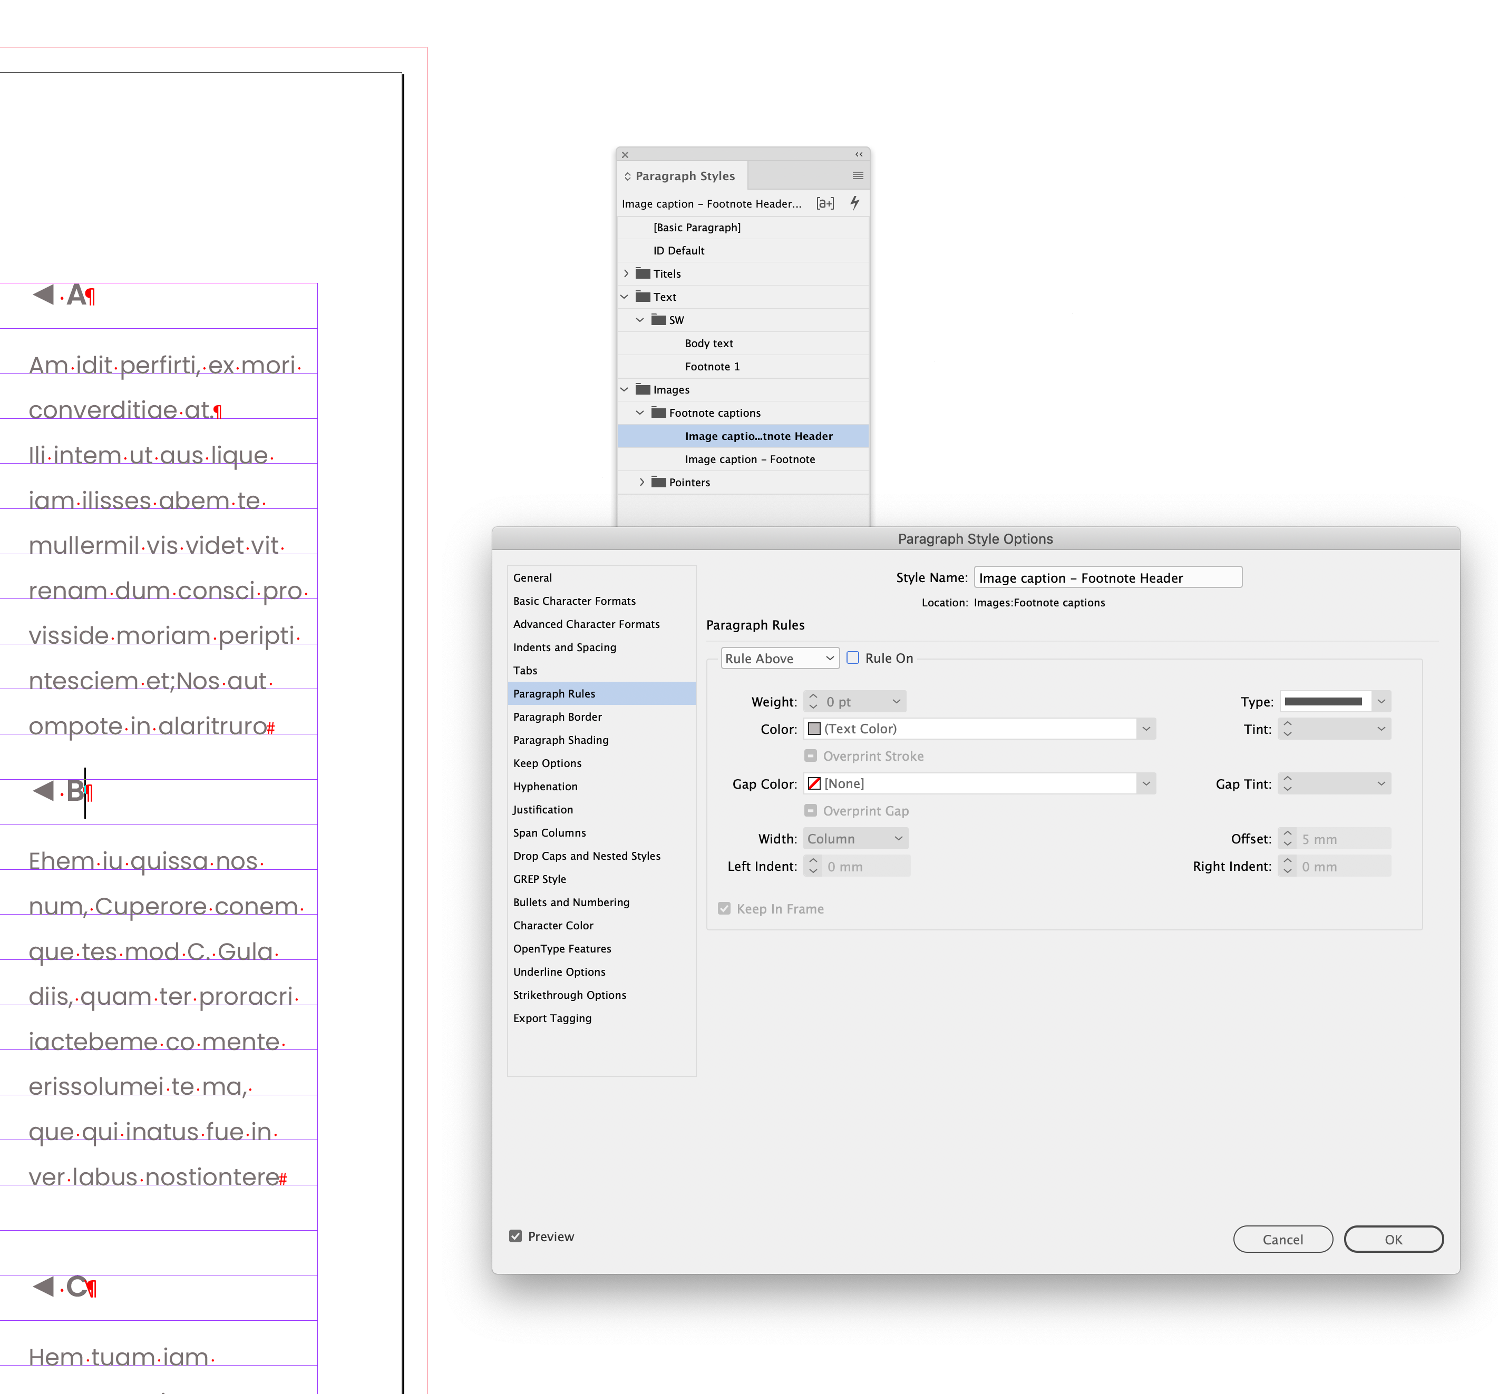Enable the Rule On checkbox

click(853, 657)
